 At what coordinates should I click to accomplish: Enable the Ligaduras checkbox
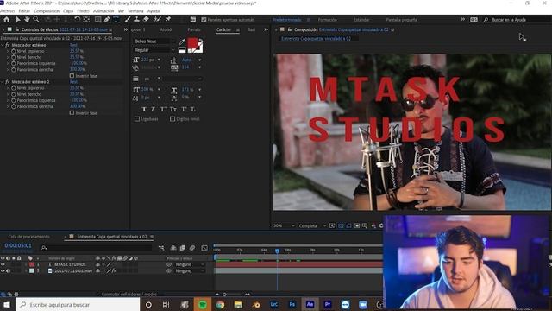pos(137,119)
